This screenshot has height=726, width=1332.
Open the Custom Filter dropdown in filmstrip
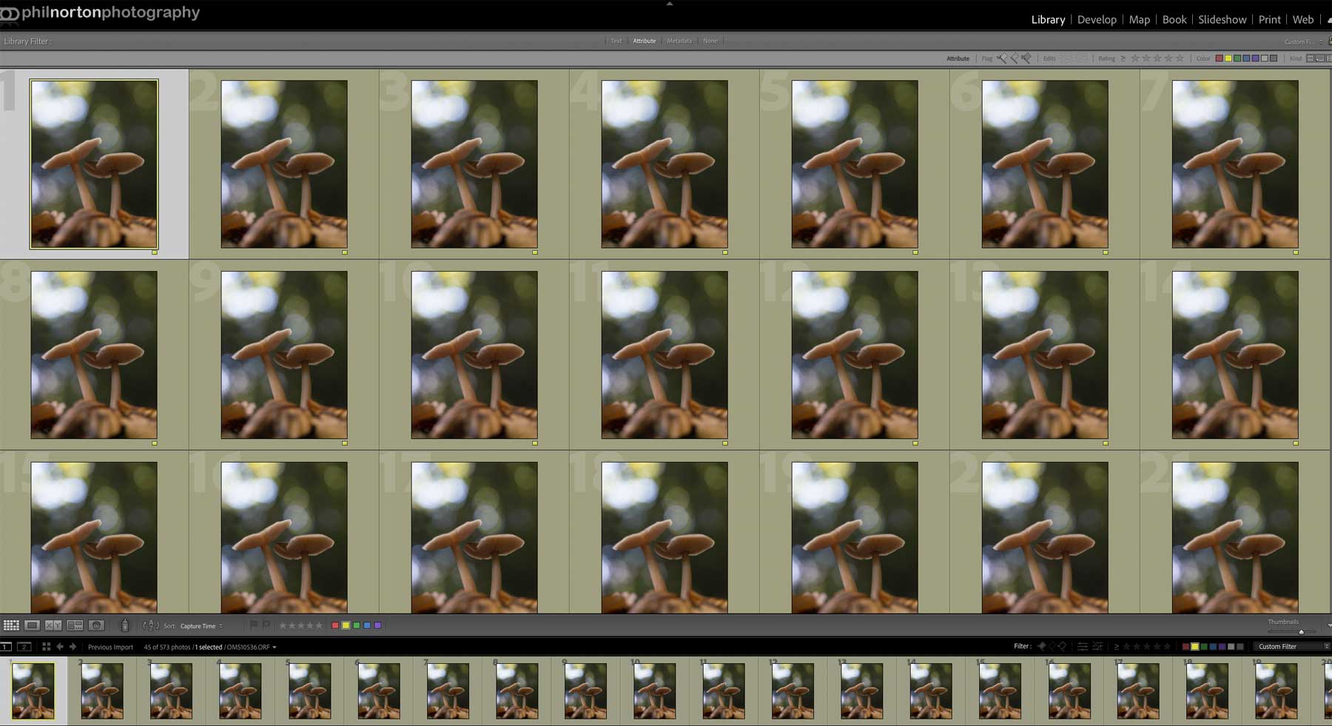[x=1291, y=647]
